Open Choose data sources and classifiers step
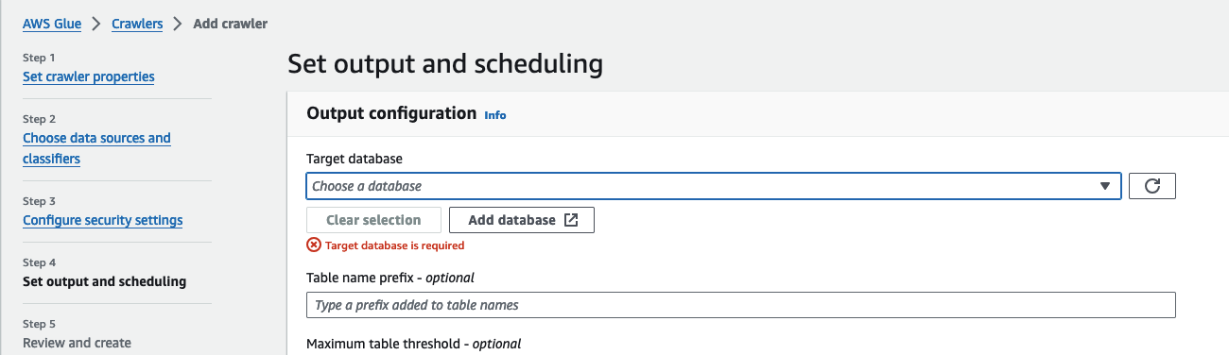This screenshot has height=355, width=1229. [x=96, y=148]
